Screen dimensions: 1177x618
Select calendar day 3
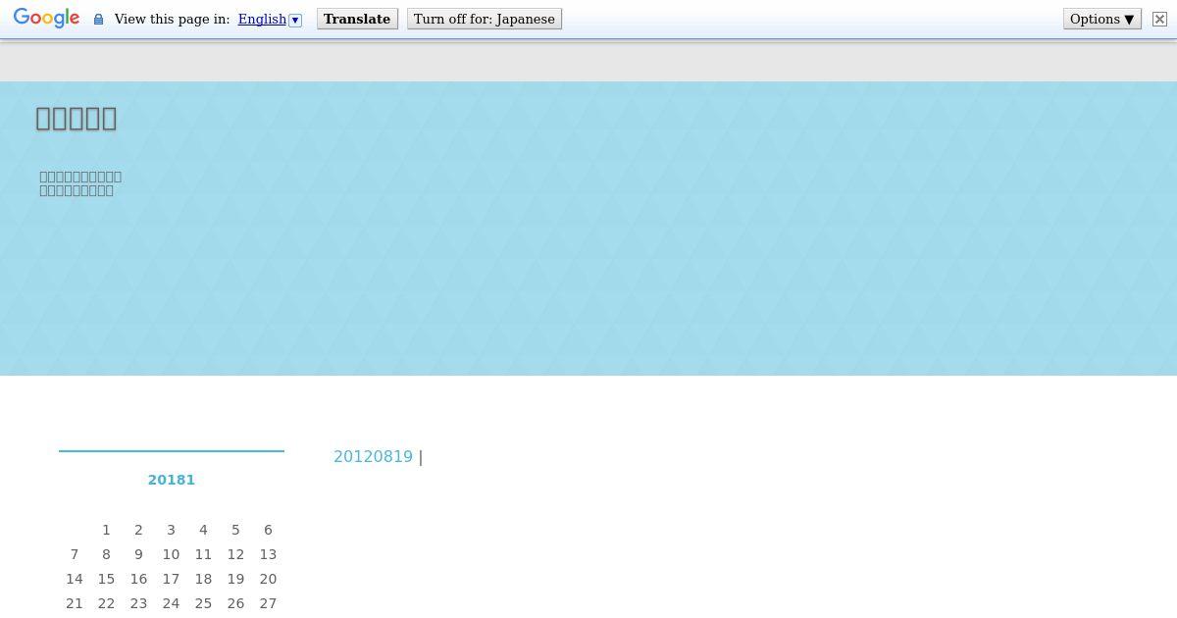coord(171,530)
